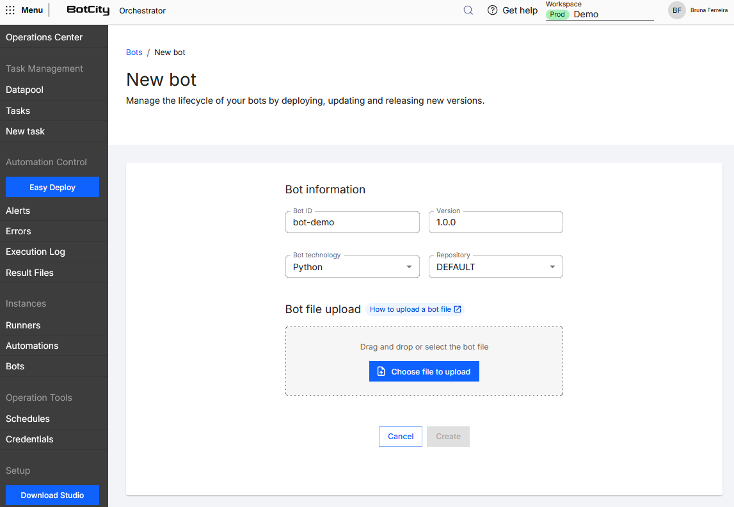
Task: Open Result Files in sidebar
Action: (x=54, y=273)
